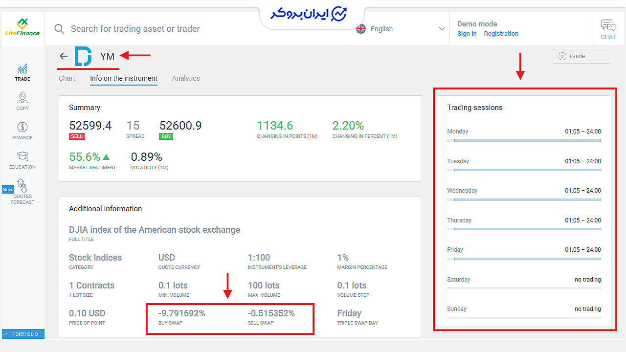Go back using the left arrow
The width and height of the screenshot is (626, 352).
pyautogui.click(x=64, y=56)
